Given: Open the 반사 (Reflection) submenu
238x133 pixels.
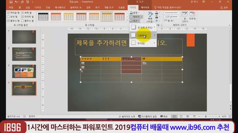Looking at the screenshot, I should click(143, 43).
